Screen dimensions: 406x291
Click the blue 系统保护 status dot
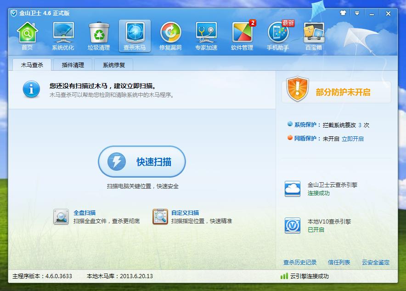tap(290, 124)
